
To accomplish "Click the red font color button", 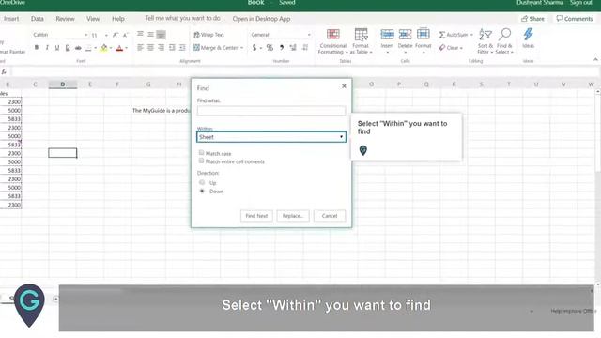I will coord(119,48).
